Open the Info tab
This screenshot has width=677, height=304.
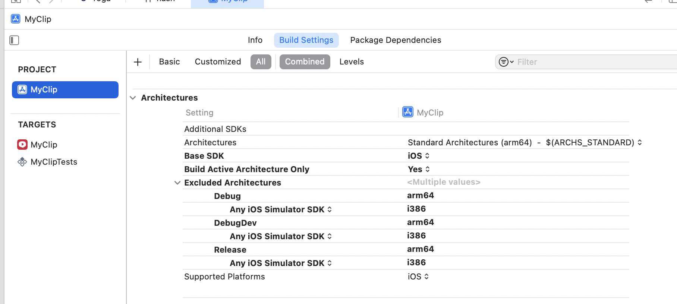click(255, 40)
